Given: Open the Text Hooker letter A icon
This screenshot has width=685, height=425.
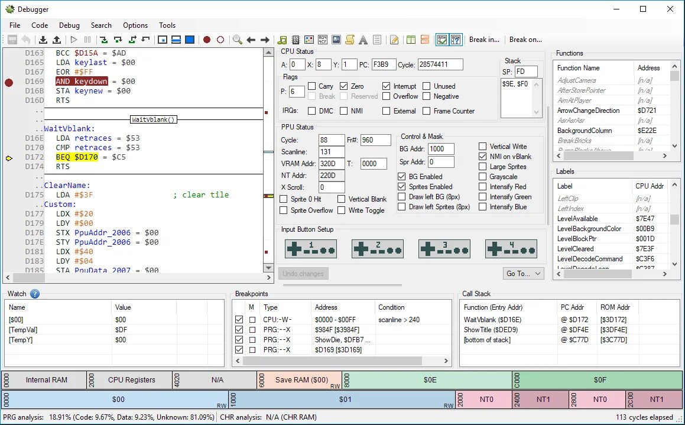Looking at the screenshot, I should pos(363,40).
